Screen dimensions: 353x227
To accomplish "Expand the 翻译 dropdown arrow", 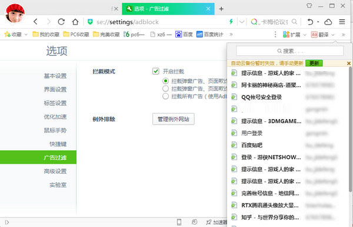I will point(333,35).
